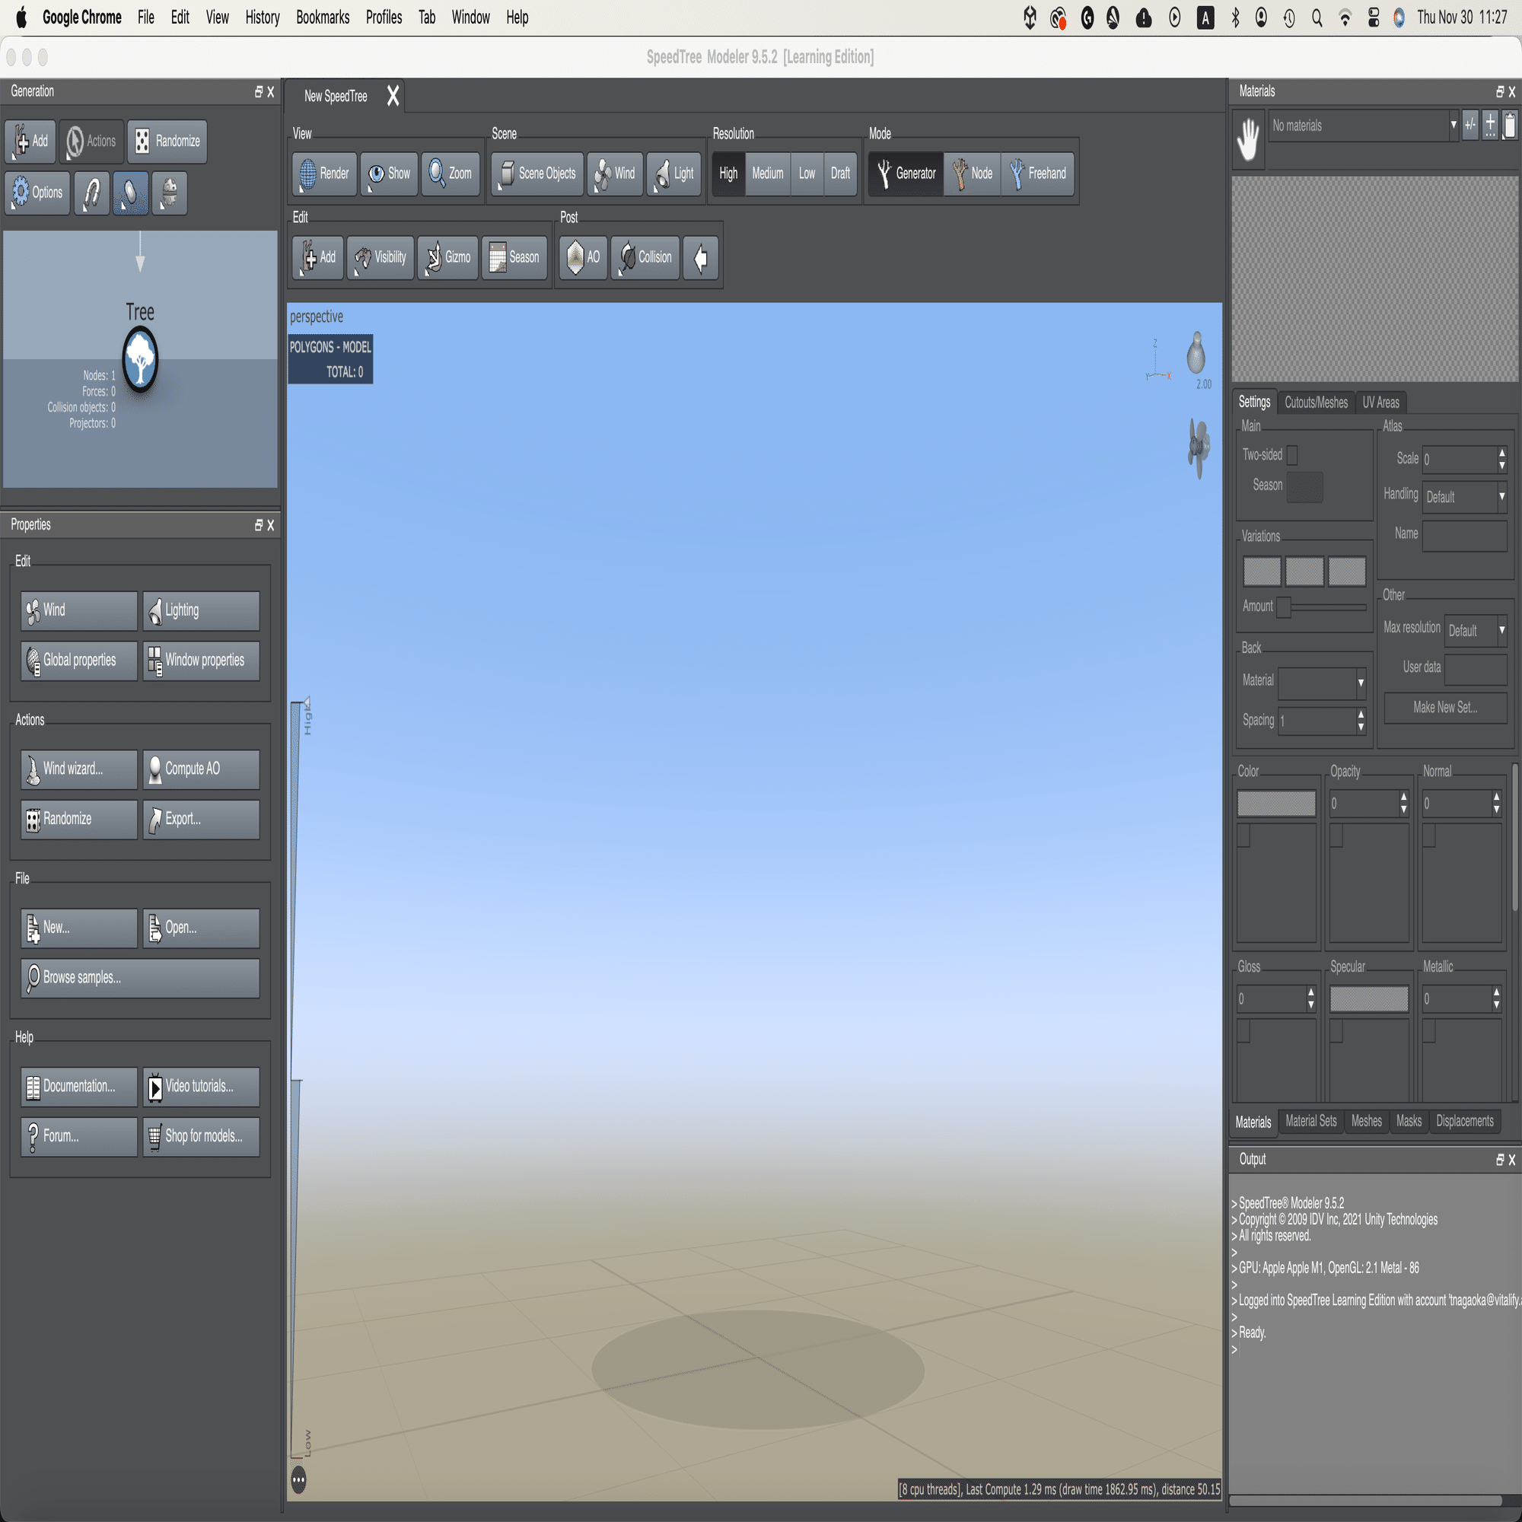Click the Wind wizard button
Image resolution: width=1522 pixels, height=1522 pixels.
pyautogui.click(x=79, y=769)
